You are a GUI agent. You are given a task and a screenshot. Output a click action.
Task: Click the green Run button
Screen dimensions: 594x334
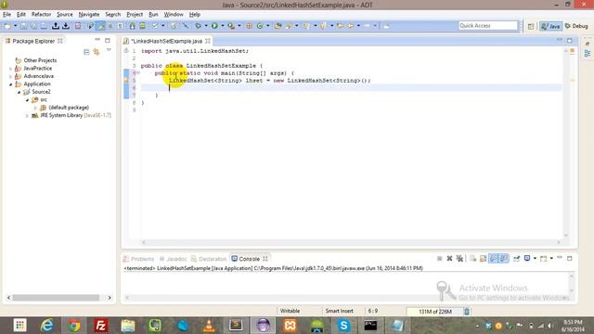214,26
